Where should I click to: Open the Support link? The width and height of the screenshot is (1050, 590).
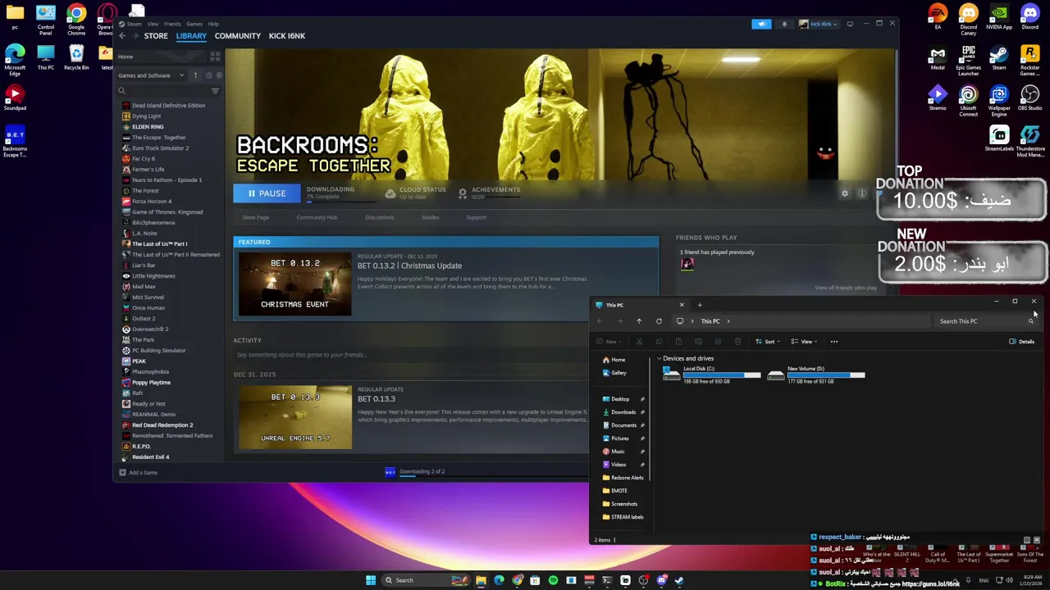(x=476, y=217)
